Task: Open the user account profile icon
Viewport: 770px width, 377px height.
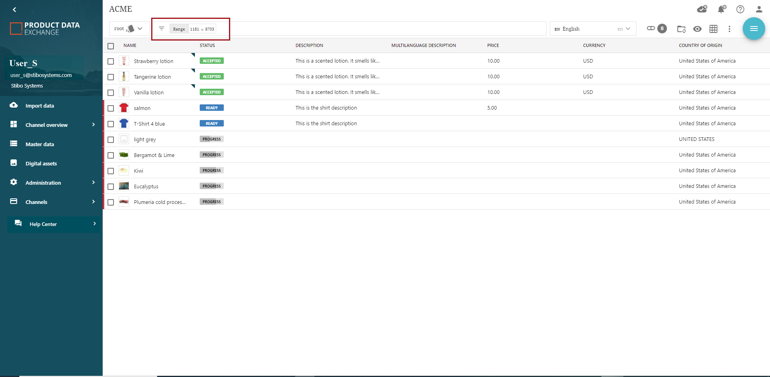Action: [759, 9]
